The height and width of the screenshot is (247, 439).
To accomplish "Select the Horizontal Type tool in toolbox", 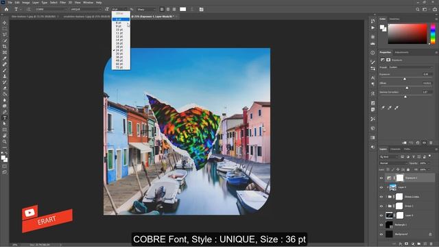I will [5, 118].
